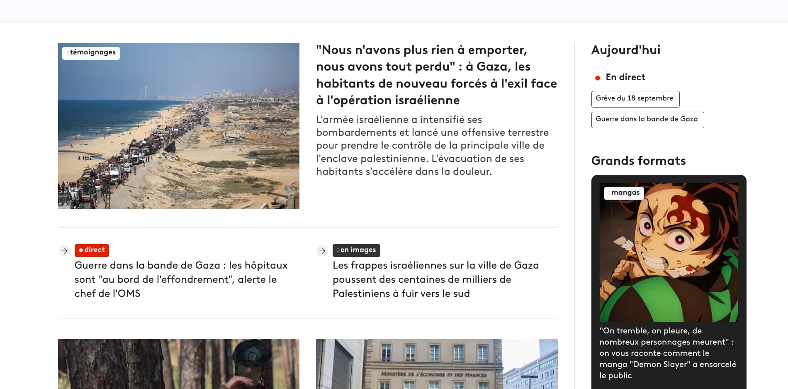The height and width of the screenshot is (389, 788).
Task: Click the red live dot next to En direct
Action: (598, 78)
